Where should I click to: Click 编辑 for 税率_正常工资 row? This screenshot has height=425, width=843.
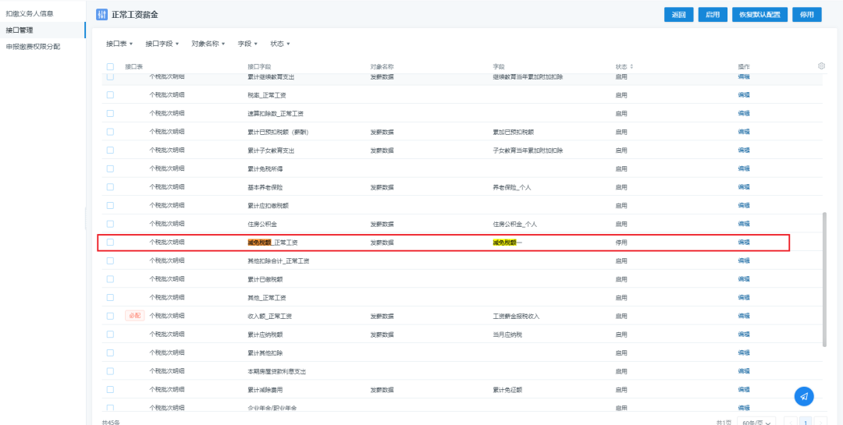tap(744, 95)
